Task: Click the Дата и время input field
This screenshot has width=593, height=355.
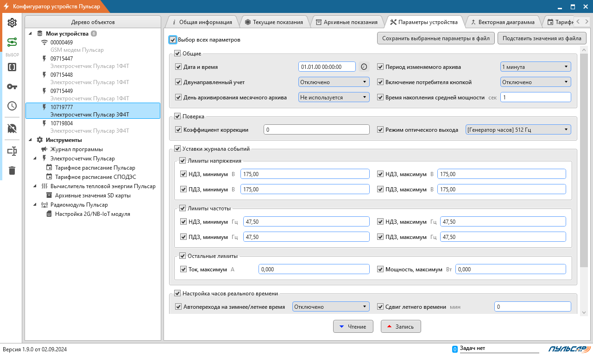Action: click(327, 67)
